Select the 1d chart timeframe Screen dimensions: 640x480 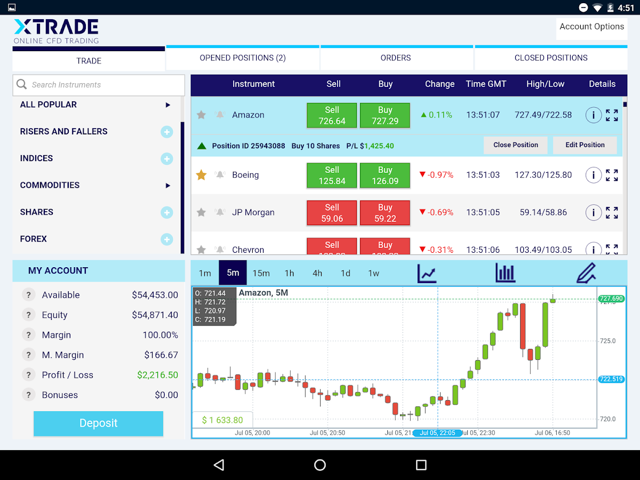346,273
